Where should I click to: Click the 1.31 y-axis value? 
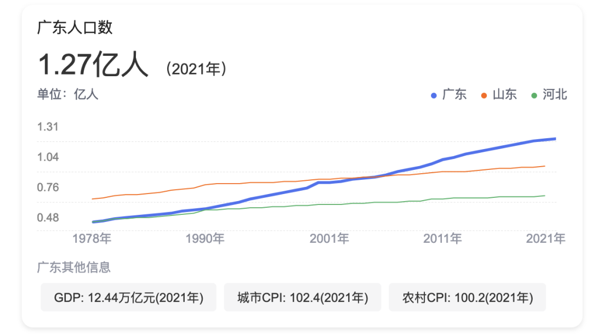click(48, 127)
